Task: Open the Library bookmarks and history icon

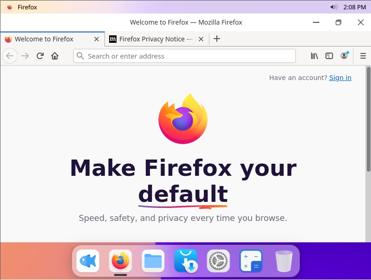Action: pos(314,56)
